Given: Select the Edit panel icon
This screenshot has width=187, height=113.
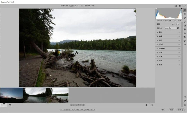Looking at the screenshot, I should click(185, 10).
